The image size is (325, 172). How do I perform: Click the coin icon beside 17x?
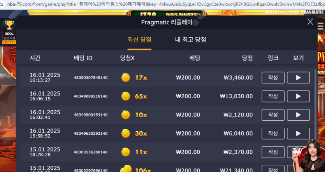(x=126, y=78)
